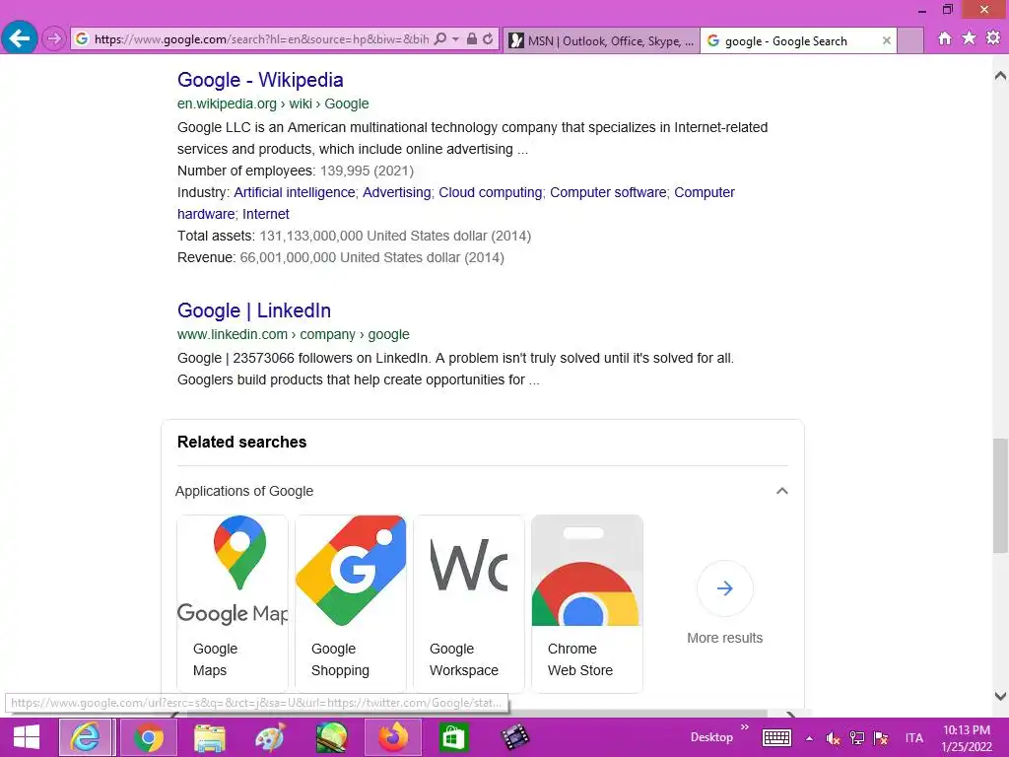Close the Google Search tab
This screenshot has width=1009, height=757.
click(x=887, y=40)
